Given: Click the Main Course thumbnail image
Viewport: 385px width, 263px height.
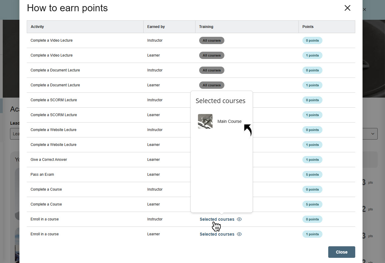Looking at the screenshot, I should 205,121.
